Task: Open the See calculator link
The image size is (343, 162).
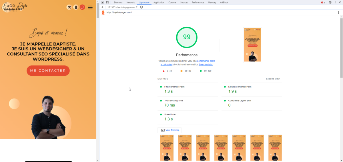Action: pos(206,65)
